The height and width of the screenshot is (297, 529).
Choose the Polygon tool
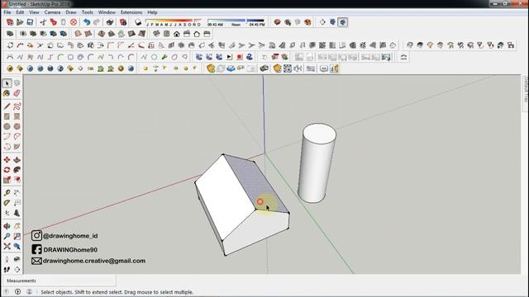17,126
